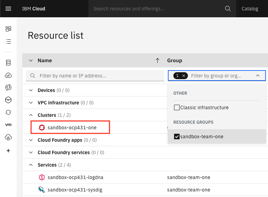Click the OpenShift icon beside sandbox-ocp431-one
268x197 pixels.
coord(42,128)
